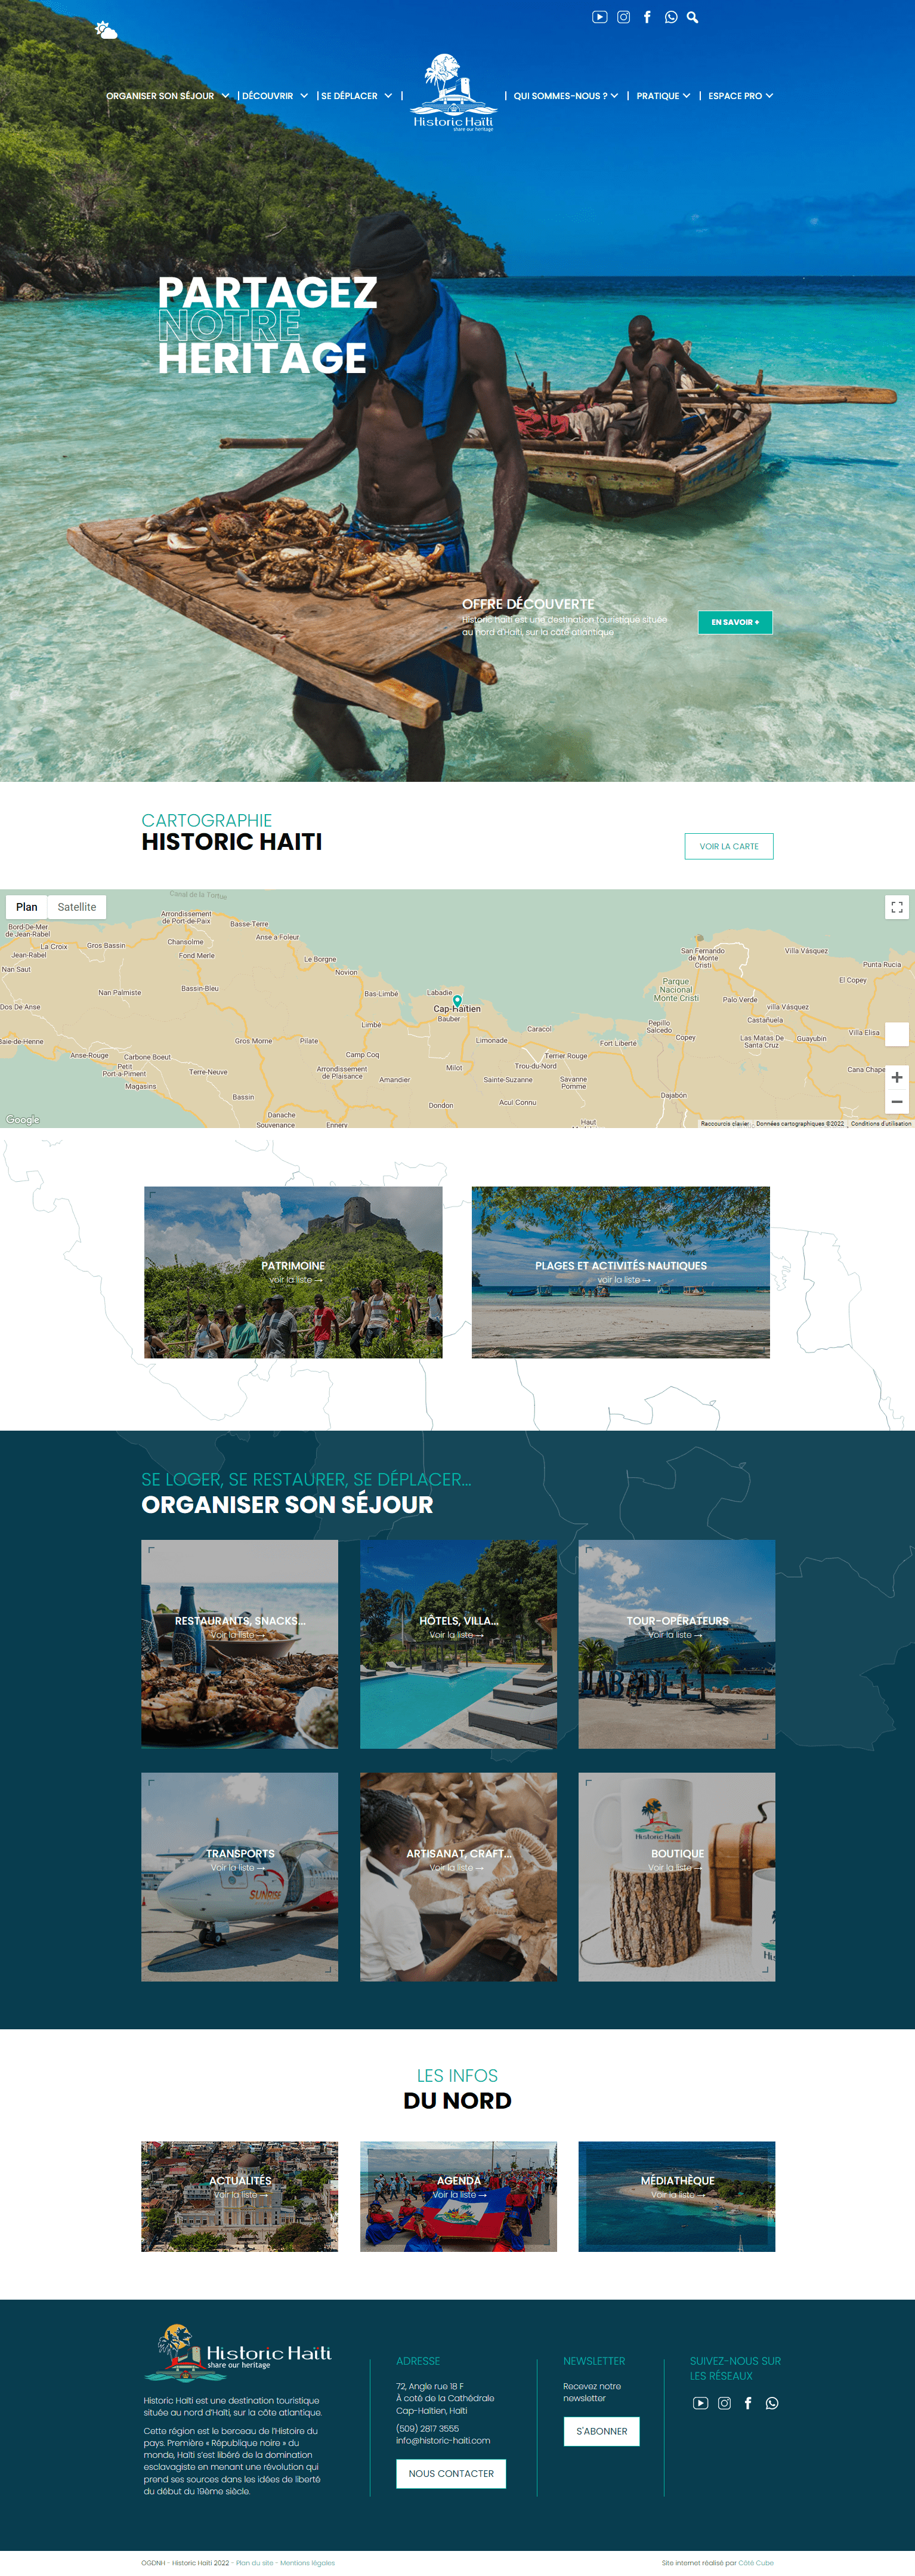915x2576 pixels.
Task: Open the Boutique card
Action: [x=676, y=1876]
